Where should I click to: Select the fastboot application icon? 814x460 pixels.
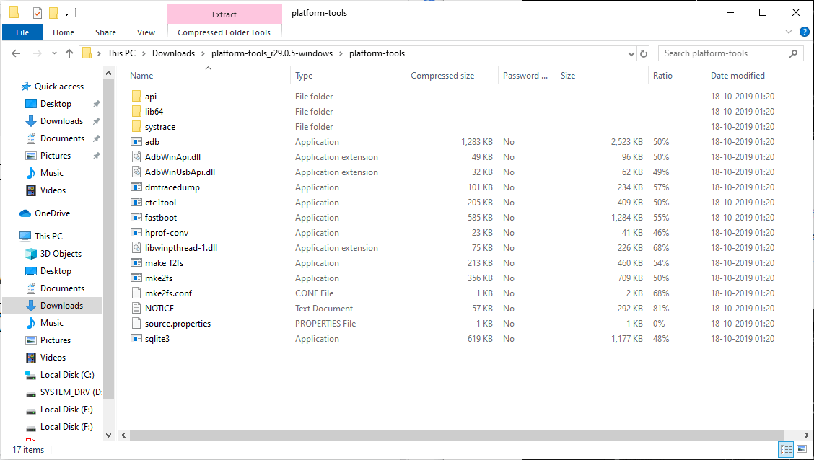click(x=137, y=218)
